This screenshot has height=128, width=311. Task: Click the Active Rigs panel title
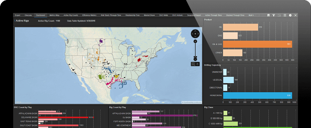(22, 21)
